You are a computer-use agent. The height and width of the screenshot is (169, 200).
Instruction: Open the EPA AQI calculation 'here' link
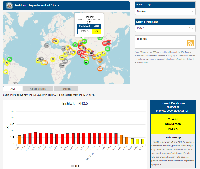coord(91,95)
